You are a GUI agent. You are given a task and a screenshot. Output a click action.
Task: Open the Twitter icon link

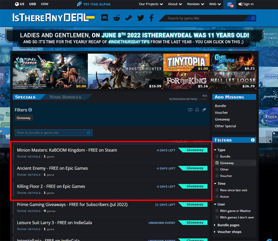(140, 18)
